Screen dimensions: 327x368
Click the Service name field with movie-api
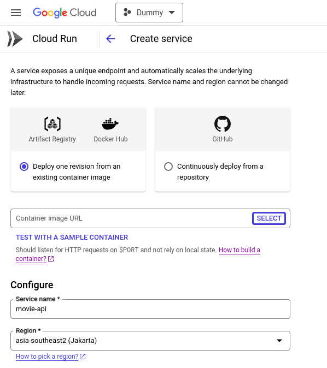coord(150,309)
